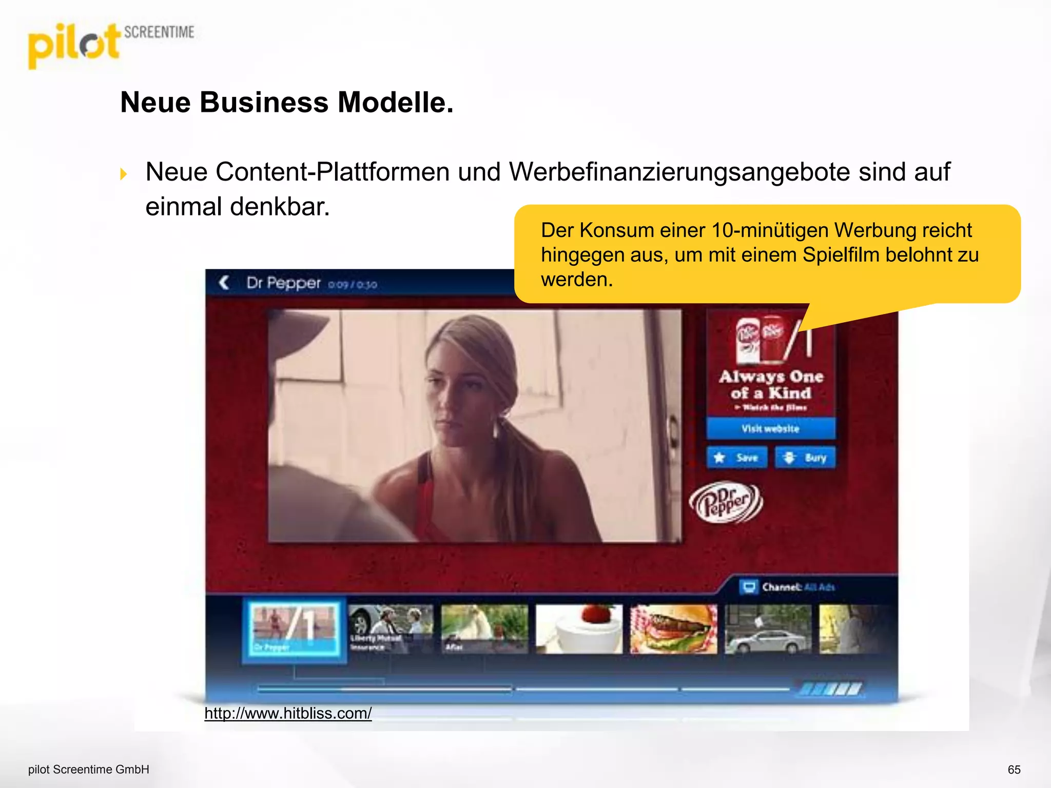Click the pilot Screentime logo
Screen dimensions: 1051x788
click(x=111, y=45)
